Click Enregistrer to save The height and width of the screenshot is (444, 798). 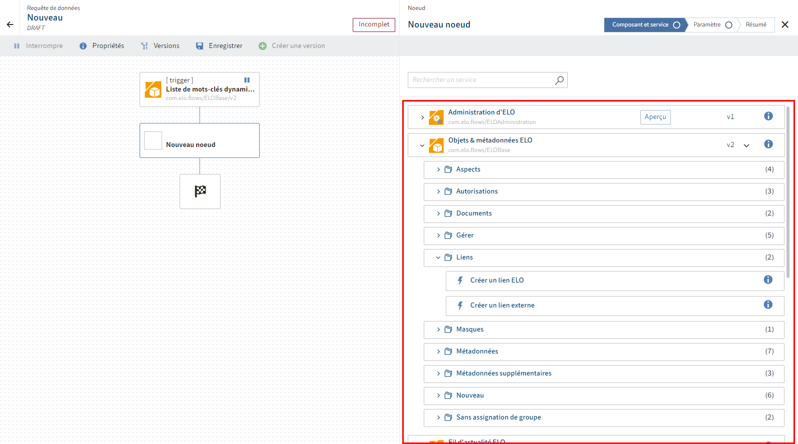tap(226, 46)
